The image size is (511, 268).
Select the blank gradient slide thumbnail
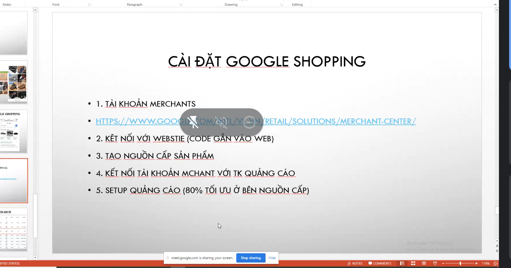14,33
